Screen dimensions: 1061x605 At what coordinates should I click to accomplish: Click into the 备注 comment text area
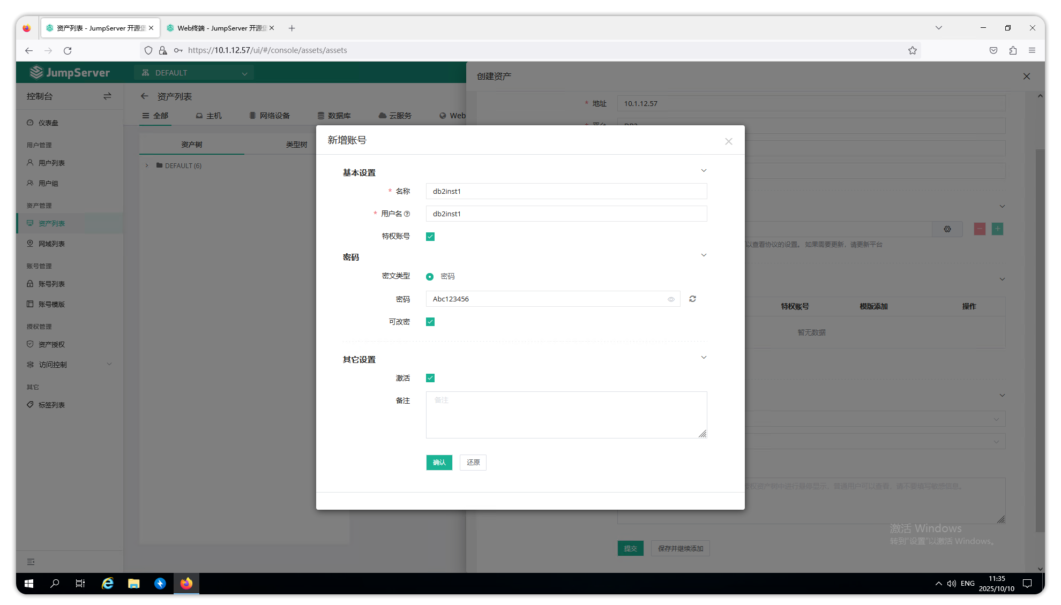point(566,415)
